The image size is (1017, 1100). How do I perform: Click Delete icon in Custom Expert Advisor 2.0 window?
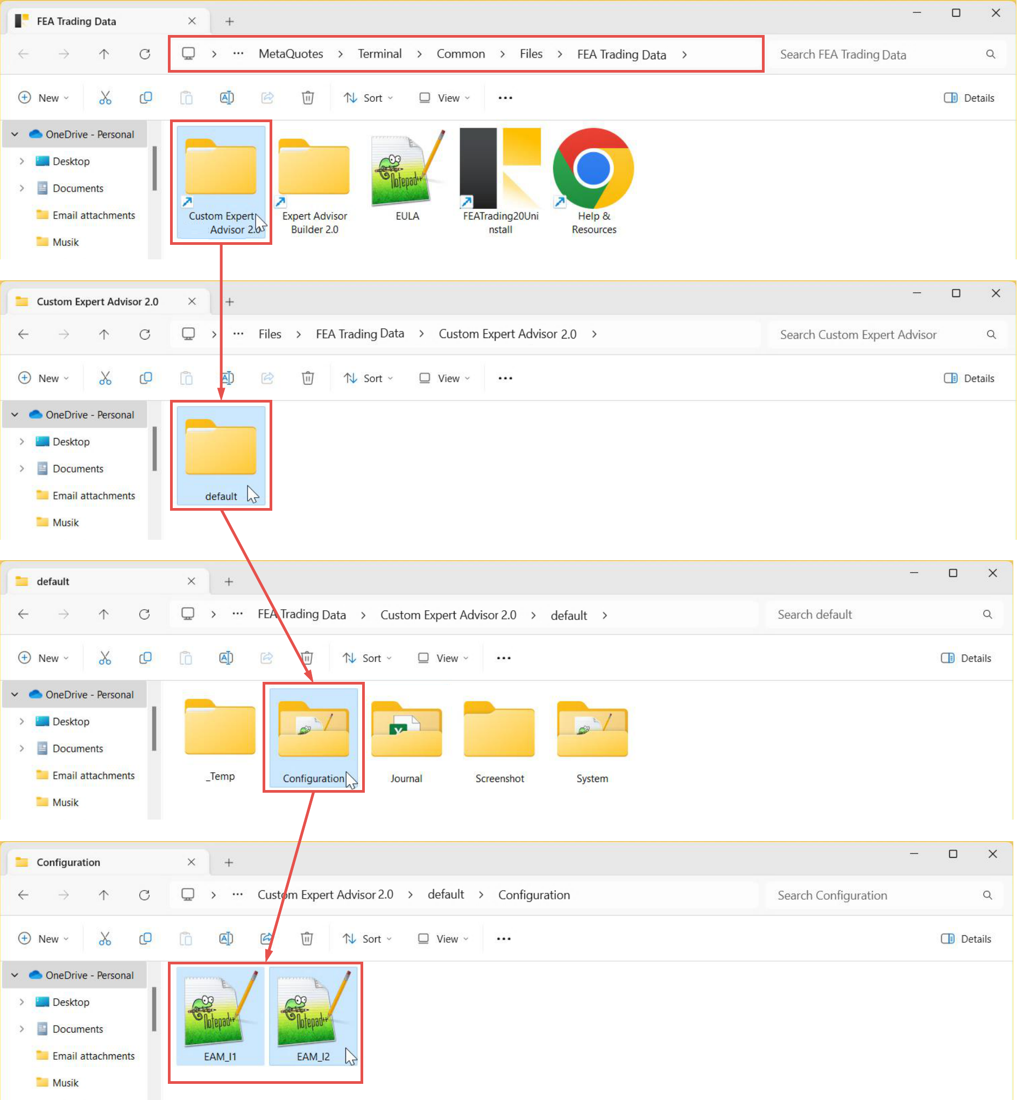(308, 378)
